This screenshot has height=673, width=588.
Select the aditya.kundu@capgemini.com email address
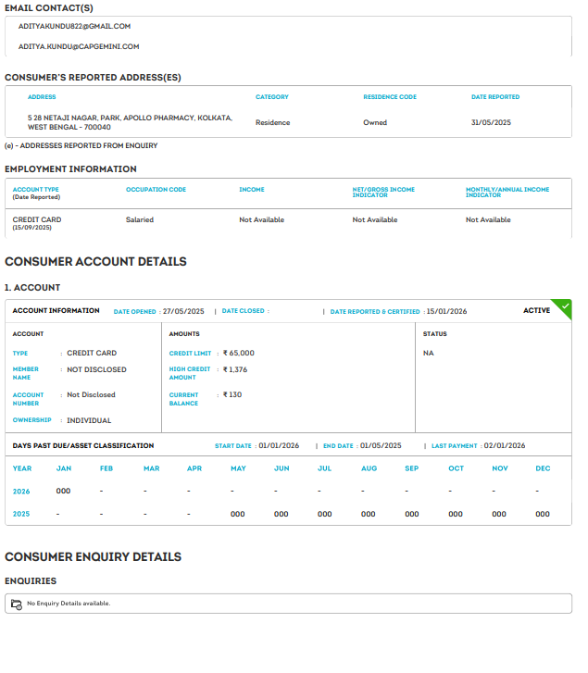[x=79, y=46]
